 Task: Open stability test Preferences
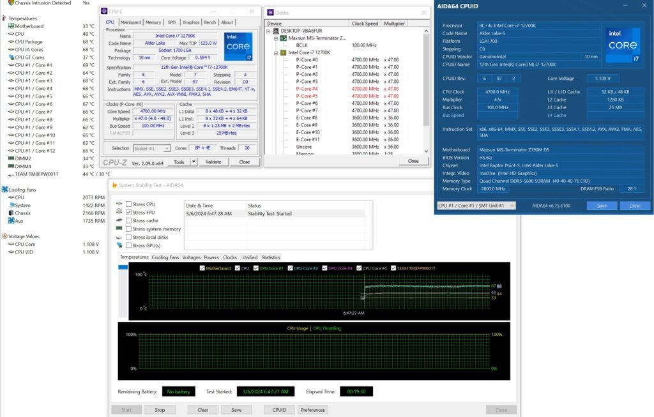pyautogui.click(x=312, y=410)
